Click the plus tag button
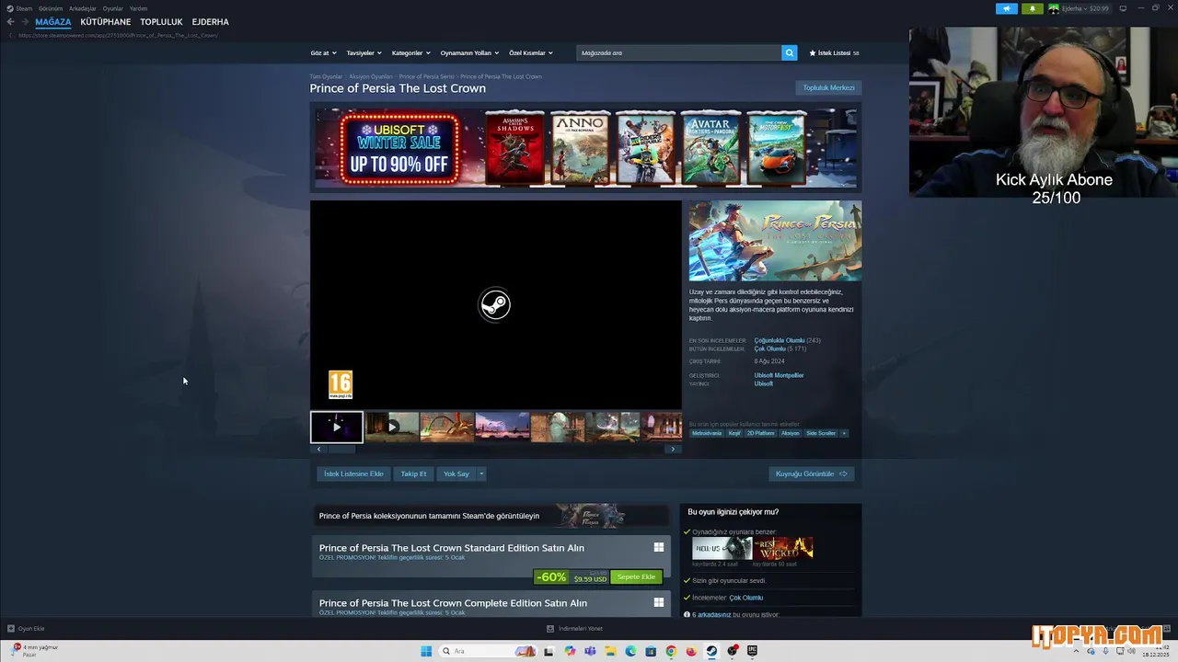Image resolution: width=1178 pixels, height=662 pixels. pos(844,433)
